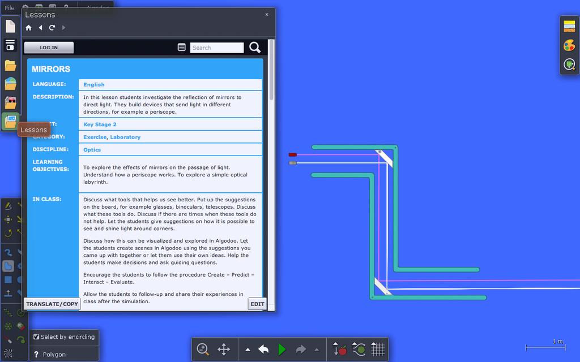Select the Plane tool

8,294
